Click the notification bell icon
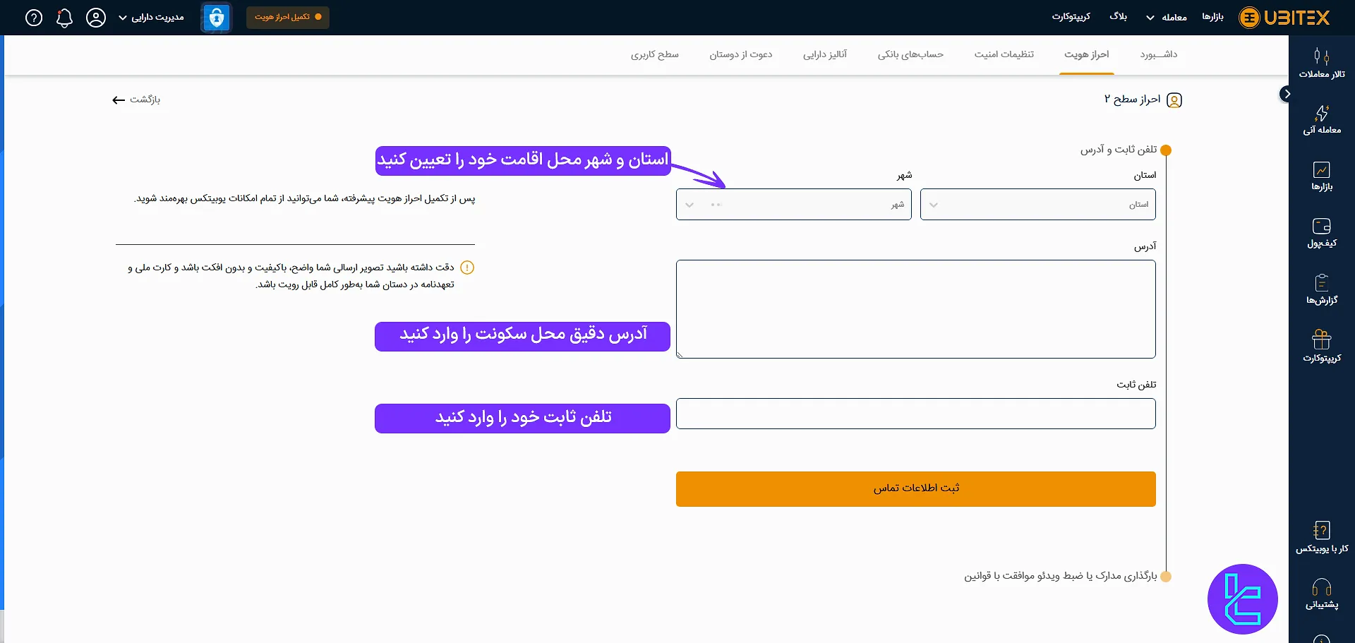 [x=64, y=18]
